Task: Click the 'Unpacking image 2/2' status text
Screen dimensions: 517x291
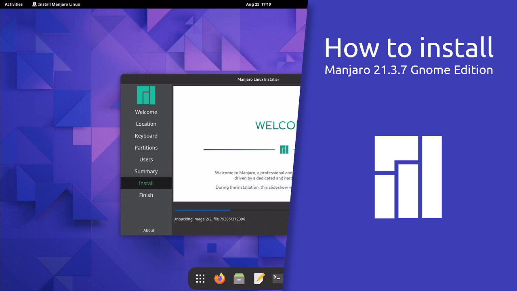Action: (x=209, y=219)
